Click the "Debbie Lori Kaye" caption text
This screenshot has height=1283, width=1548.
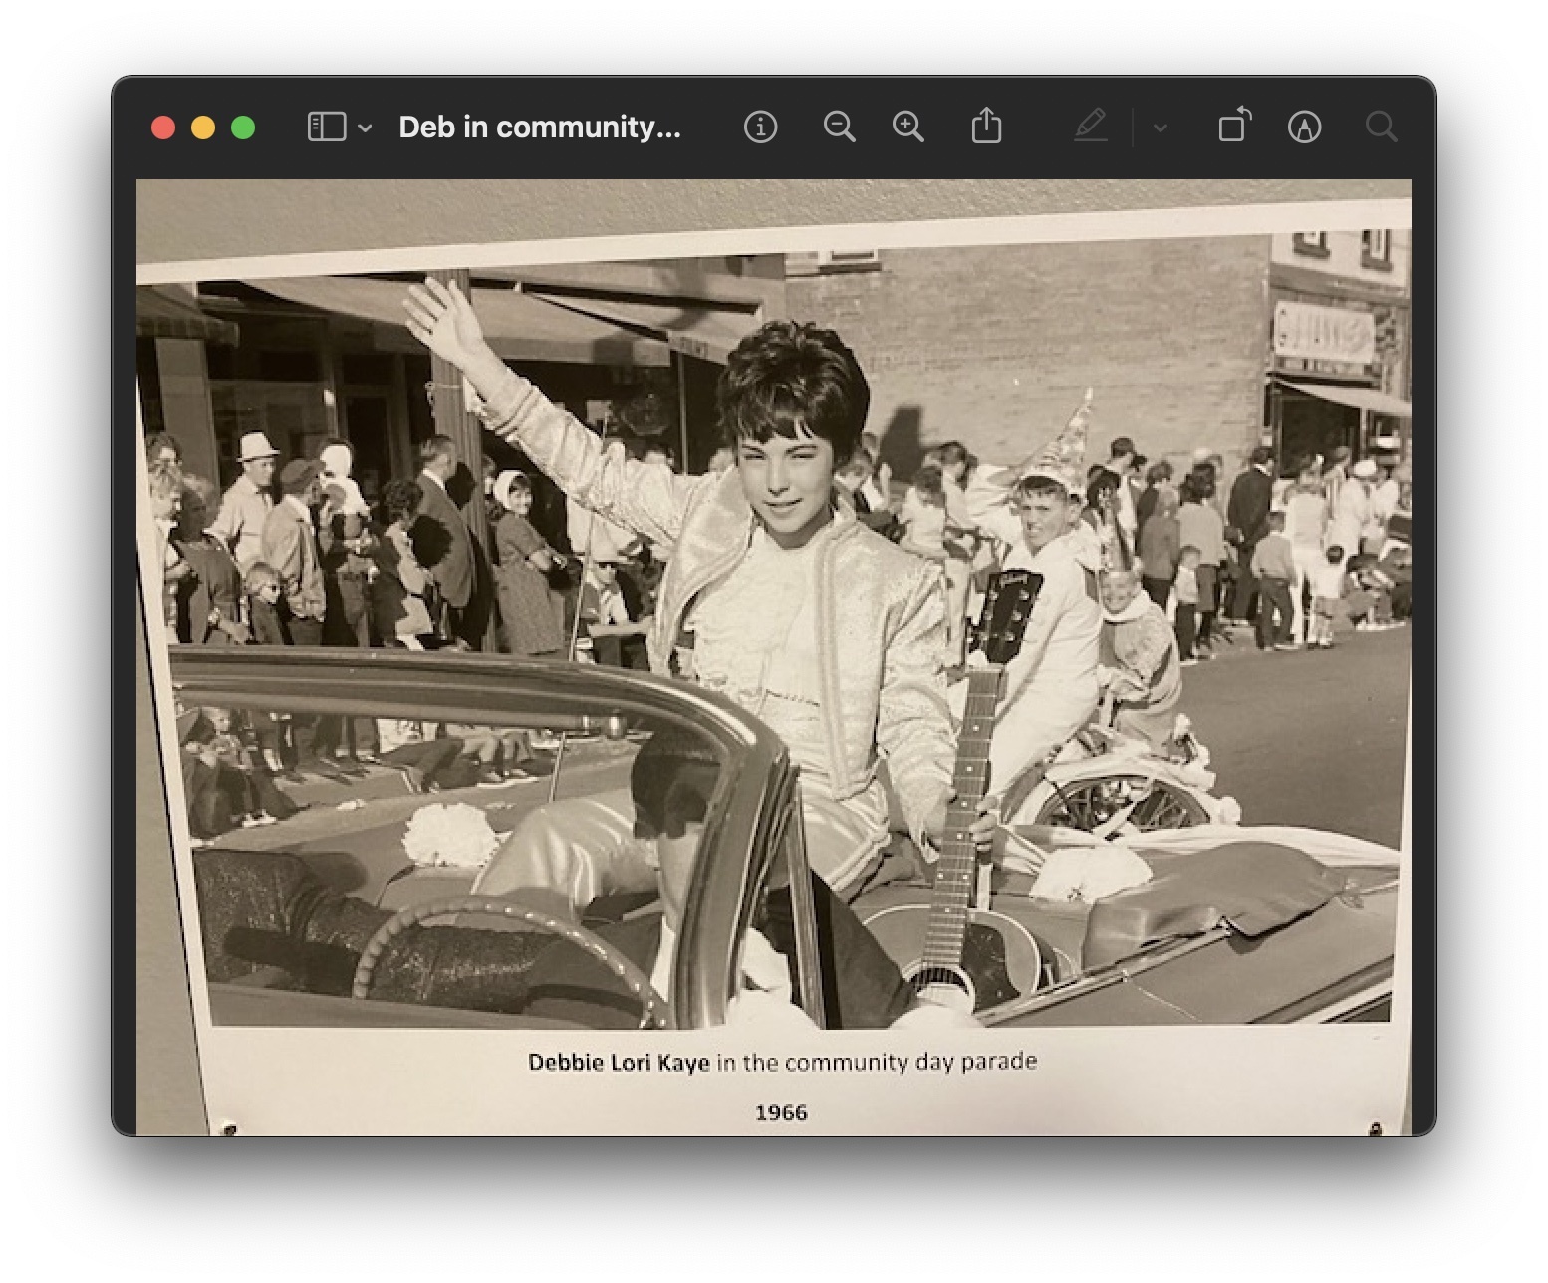[619, 1063]
